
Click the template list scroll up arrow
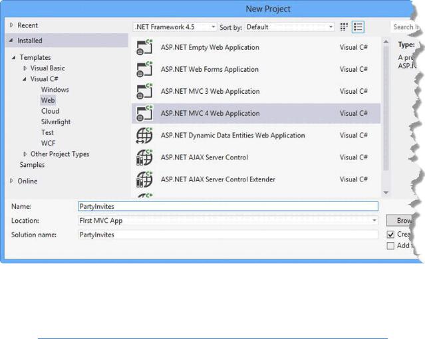pyautogui.click(x=386, y=41)
